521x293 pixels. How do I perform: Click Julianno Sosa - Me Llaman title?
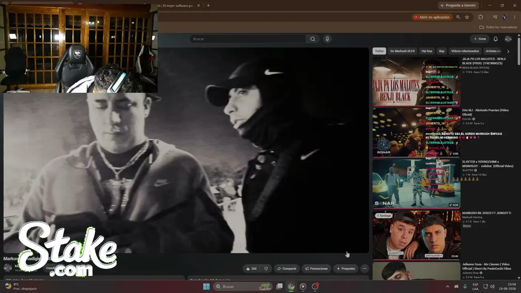pyautogui.click(x=487, y=266)
